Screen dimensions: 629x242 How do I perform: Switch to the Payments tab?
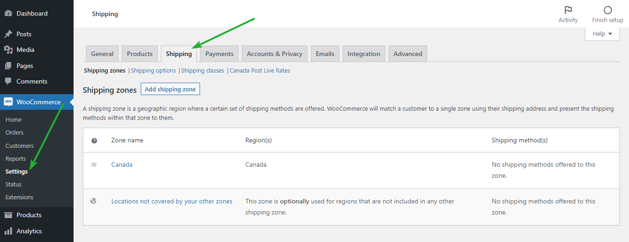[x=219, y=54]
